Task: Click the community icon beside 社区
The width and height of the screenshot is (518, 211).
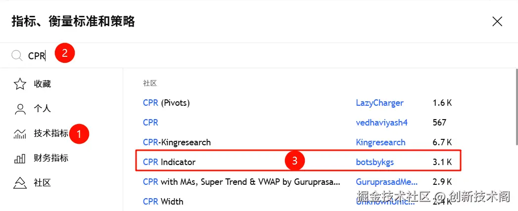Action: tap(20, 183)
